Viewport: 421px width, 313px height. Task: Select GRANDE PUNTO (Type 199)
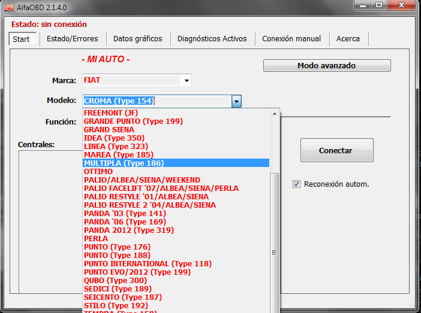(176, 121)
